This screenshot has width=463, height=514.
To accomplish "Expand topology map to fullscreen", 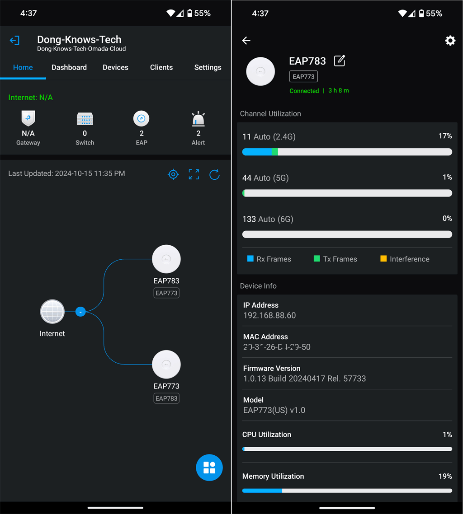I will point(194,174).
